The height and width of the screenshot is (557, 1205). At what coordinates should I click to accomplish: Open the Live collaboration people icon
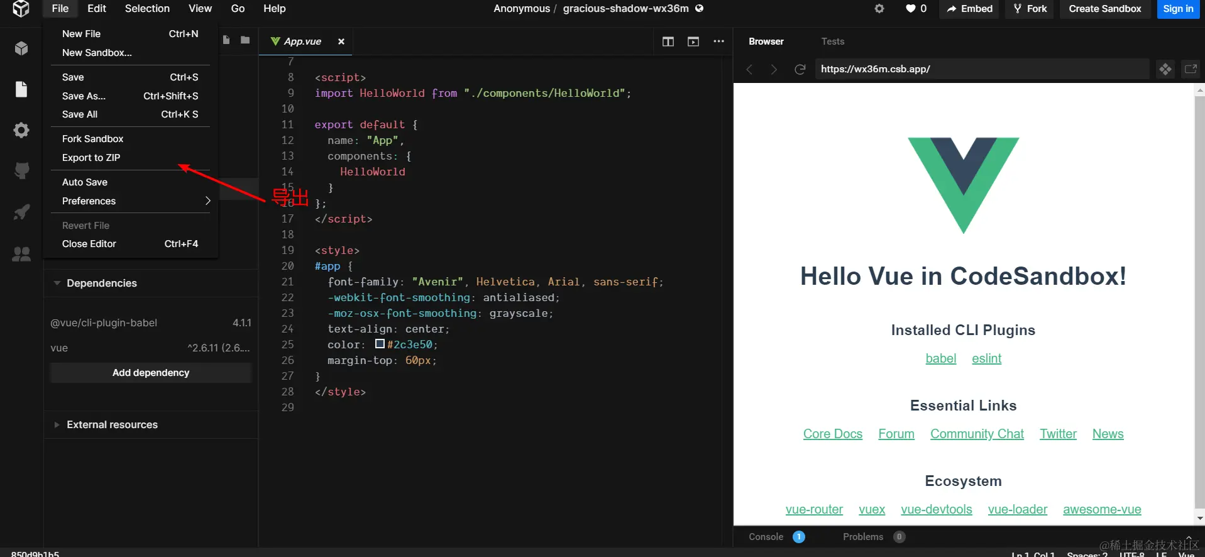tap(21, 254)
